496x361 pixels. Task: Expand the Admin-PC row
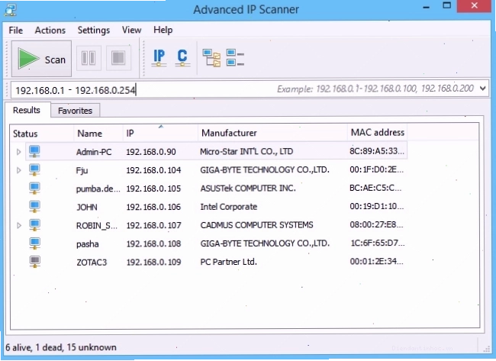pos(18,152)
